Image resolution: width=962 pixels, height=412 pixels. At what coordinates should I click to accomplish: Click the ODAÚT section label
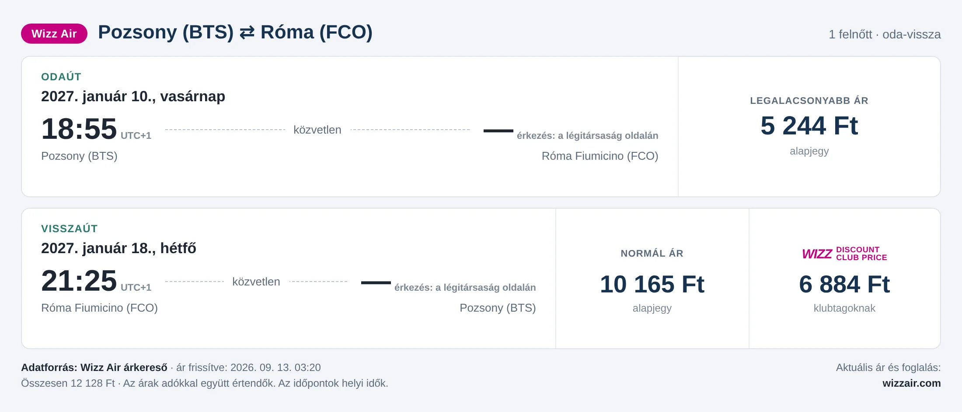tap(61, 77)
